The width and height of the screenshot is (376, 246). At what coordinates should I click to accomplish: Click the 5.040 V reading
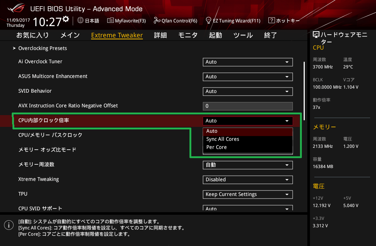pos(351,206)
